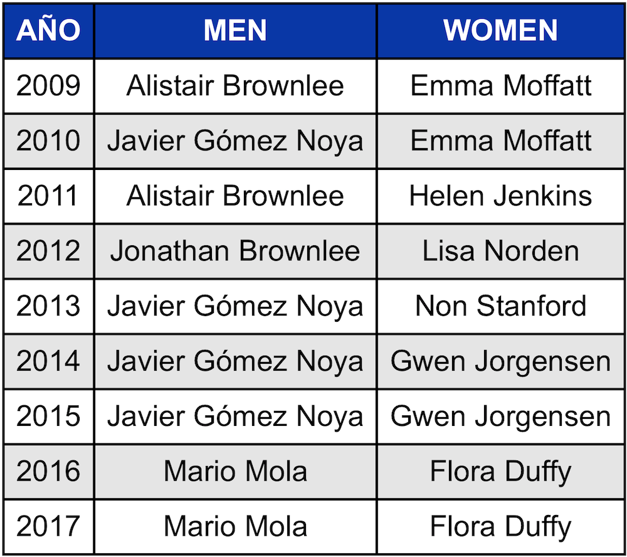The width and height of the screenshot is (627, 557).
Task: Select Mario Mola in the 2016 row
Action: tap(235, 471)
